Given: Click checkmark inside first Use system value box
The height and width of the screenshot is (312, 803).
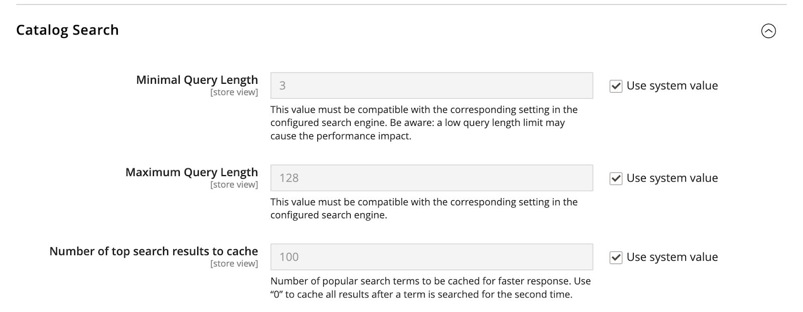Looking at the screenshot, I should [x=616, y=85].
